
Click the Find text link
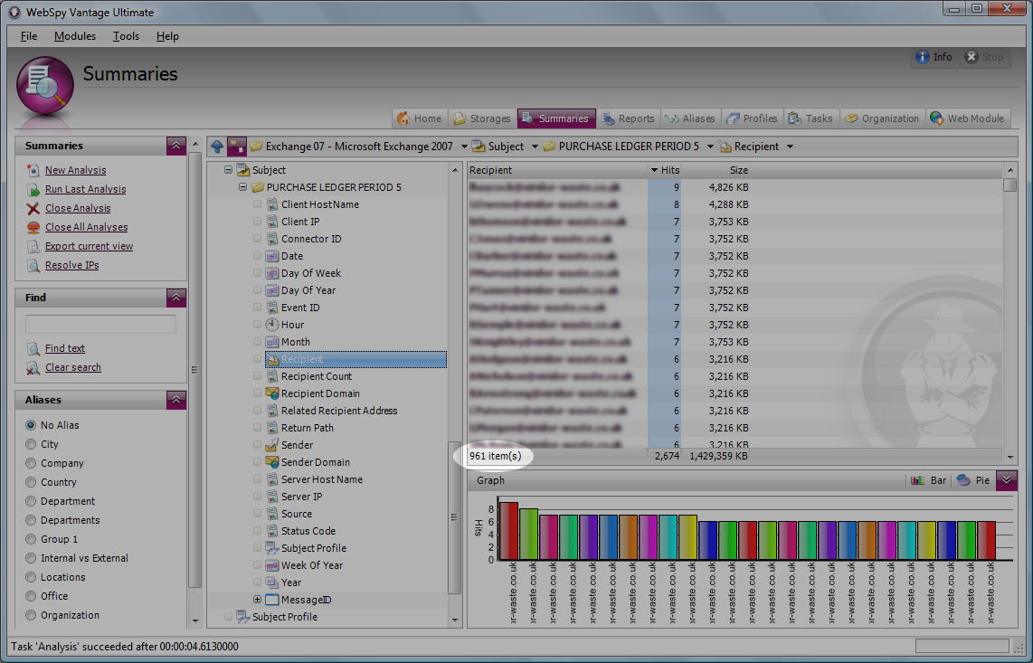(x=65, y=348)
